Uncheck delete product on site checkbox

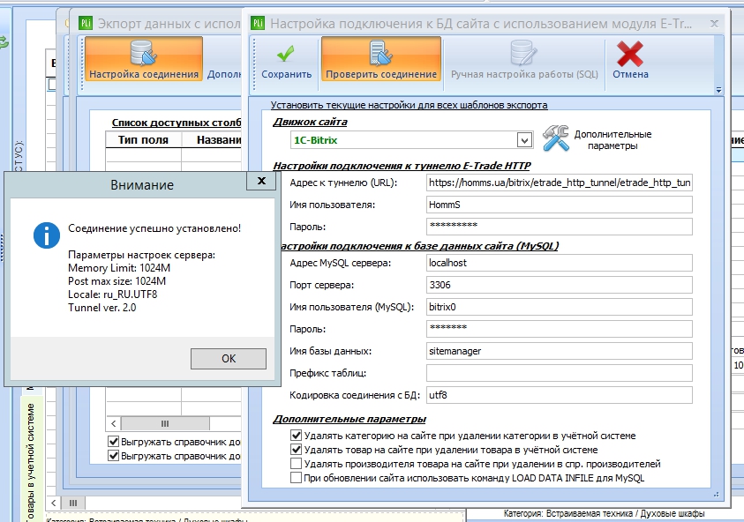pyautogui.click(x=296, y=450)
